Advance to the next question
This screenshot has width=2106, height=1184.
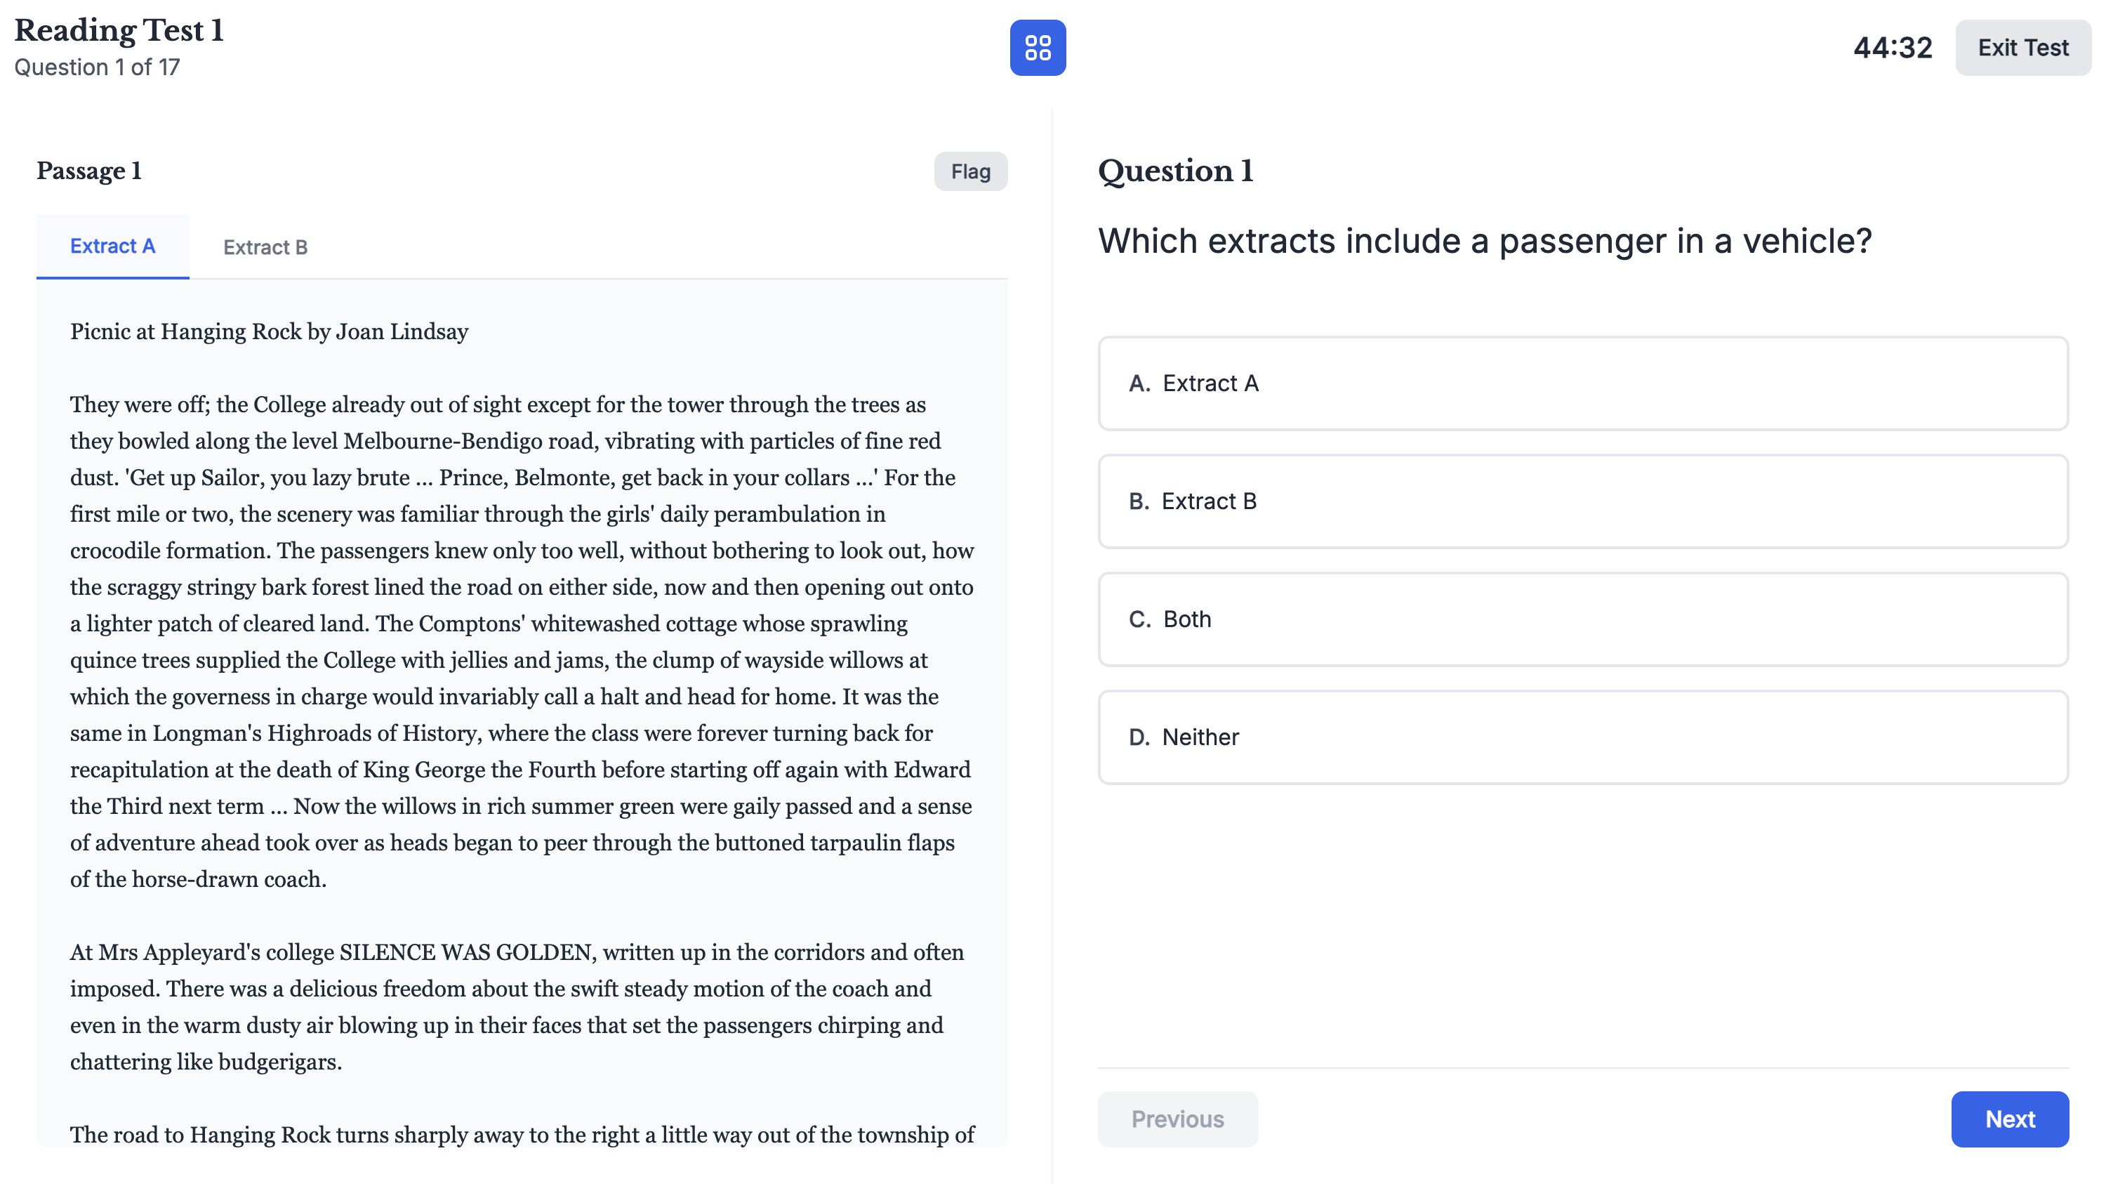pos(2010,1119)
